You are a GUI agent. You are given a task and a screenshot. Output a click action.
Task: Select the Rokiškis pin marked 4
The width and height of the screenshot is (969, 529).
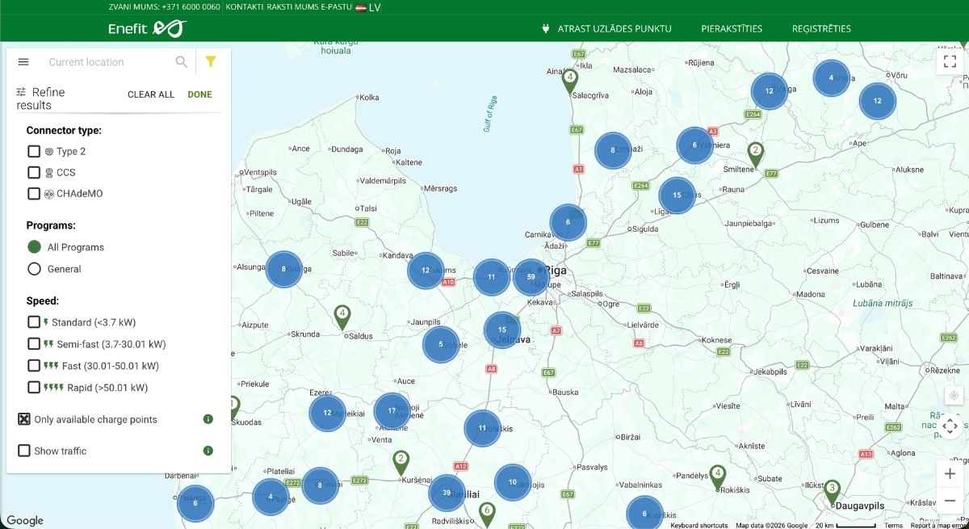[717, 477]
